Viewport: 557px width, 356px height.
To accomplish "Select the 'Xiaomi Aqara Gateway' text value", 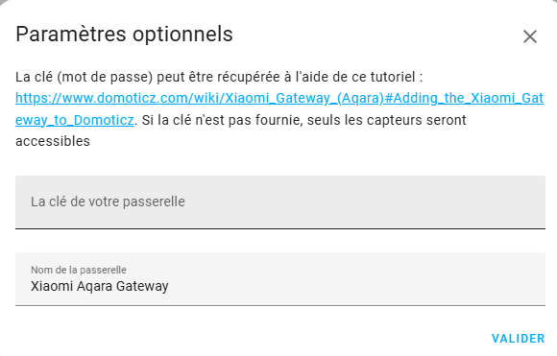I will (x=100, y=286).
